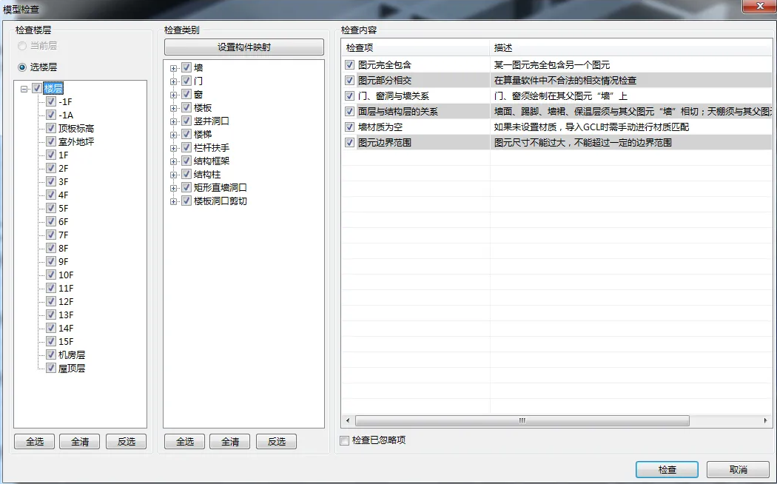The height and width of the screenshot is (484, 777).
Task: Uncheck the 墙材质为空 check item
Action: 350,127
